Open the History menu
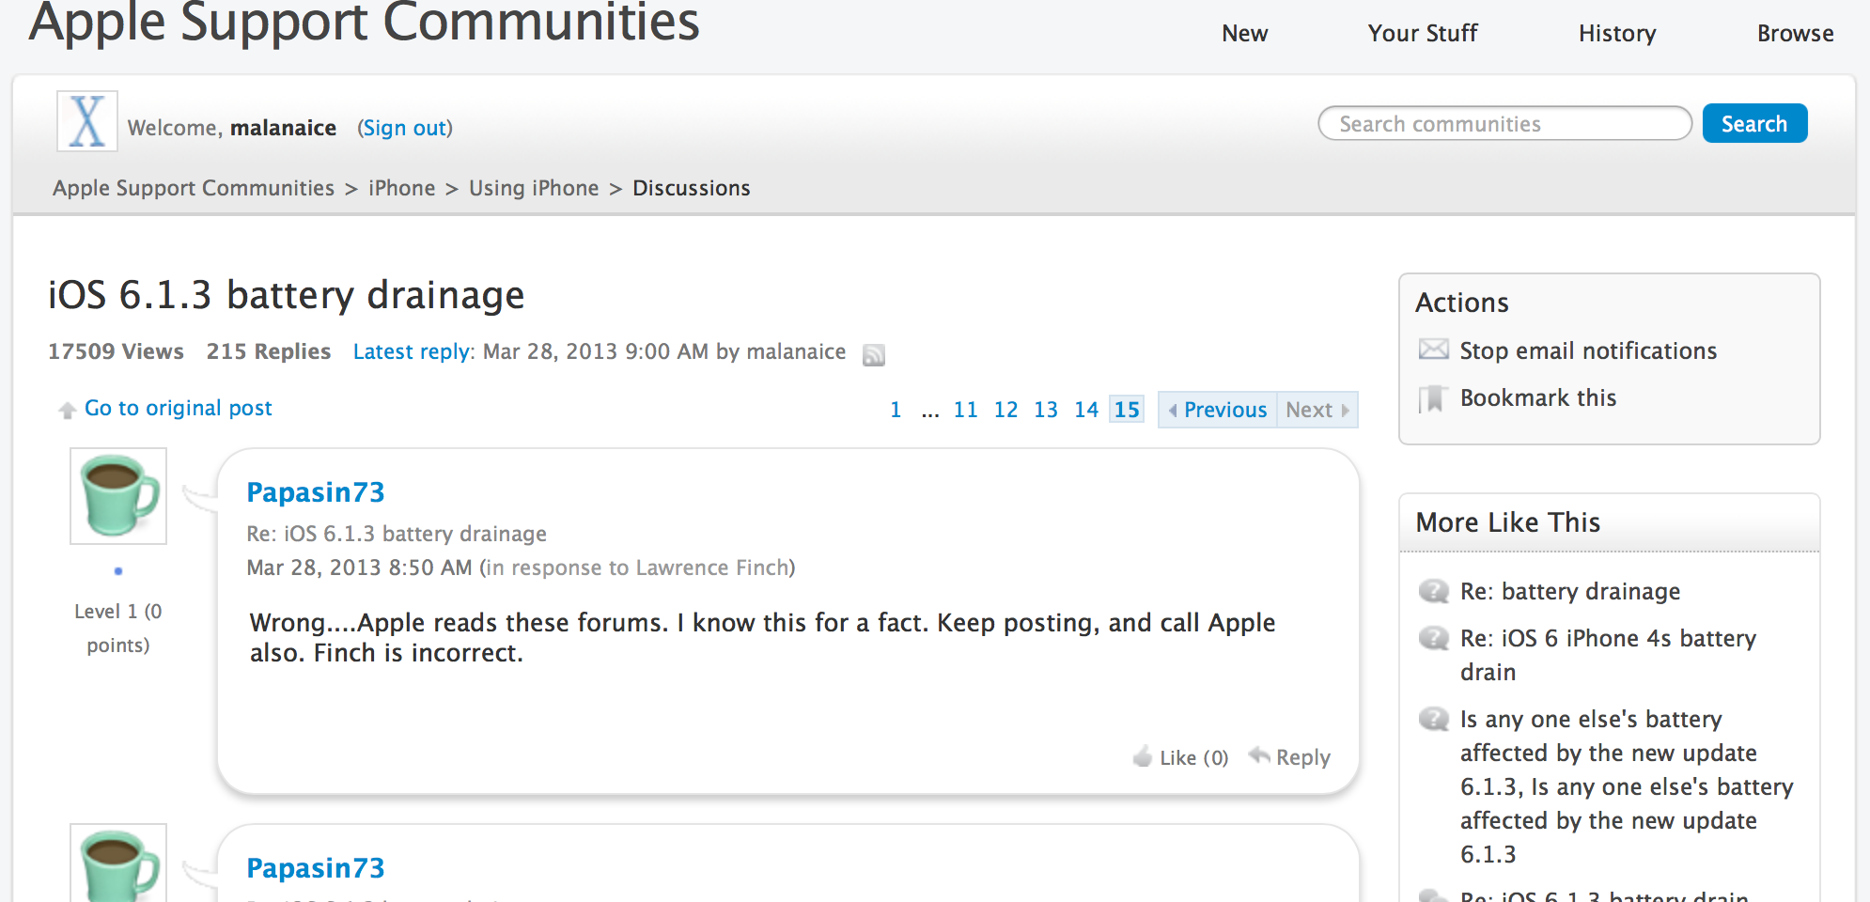The image size is (1870, 902). click(x=1616, y=34)
